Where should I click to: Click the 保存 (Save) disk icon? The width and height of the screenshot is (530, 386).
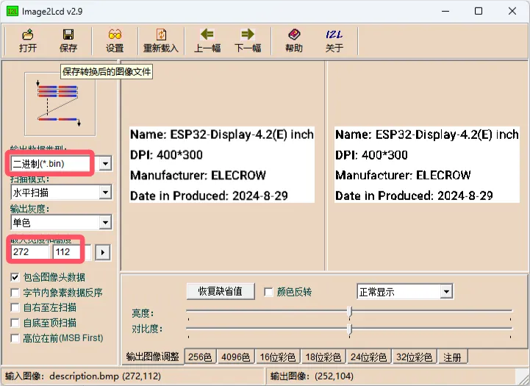coord(68,35)
